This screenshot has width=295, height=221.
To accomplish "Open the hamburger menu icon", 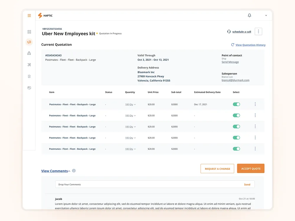I will pyautogui.click(x=29, y=16).
